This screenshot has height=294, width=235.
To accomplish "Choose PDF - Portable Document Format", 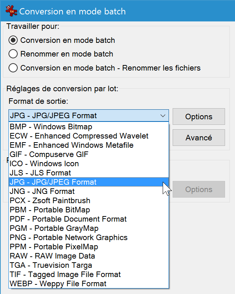I will [x=89, y=219].
